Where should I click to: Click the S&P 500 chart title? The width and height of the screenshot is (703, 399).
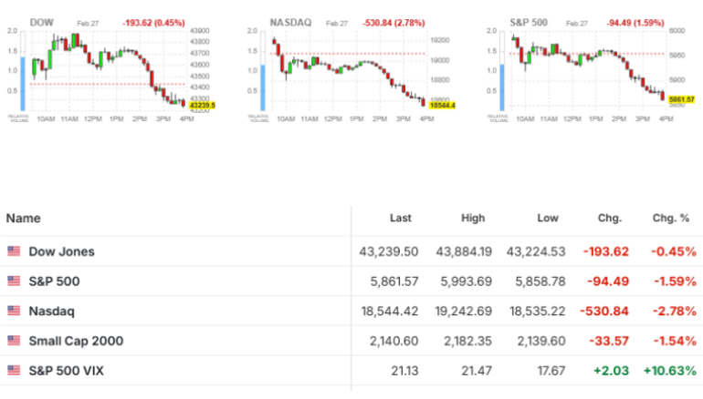click(x=529, y=23)
